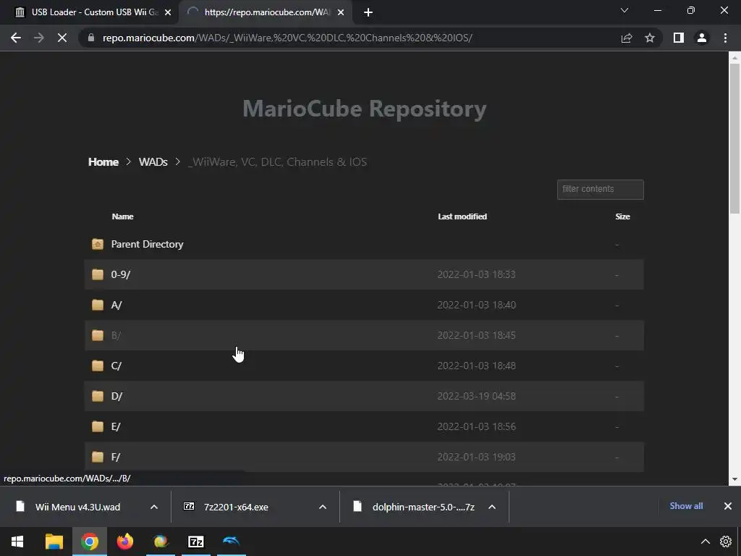The image size is (741, 556).
Task: Click the folder icon beside C/
Action: click(x=98, y=366)
